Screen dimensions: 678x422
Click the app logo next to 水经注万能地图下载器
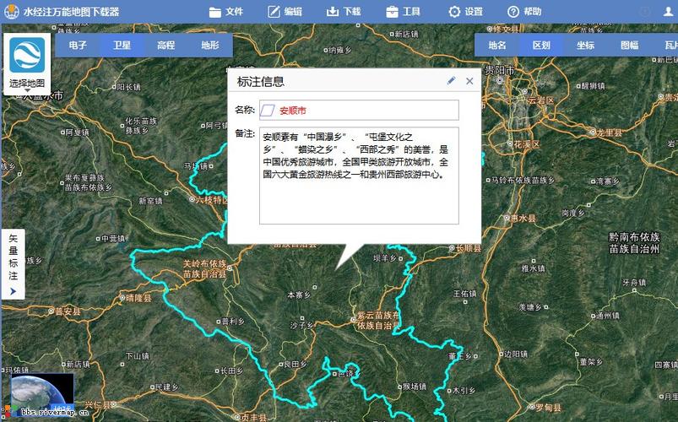coord(11,12)
